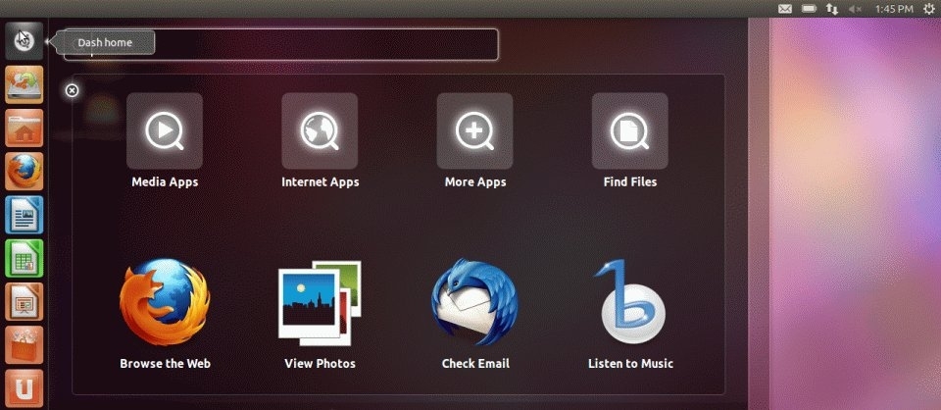Open the Dash home launcher icon
Viewport: 941px width, 410px height.
pos(24,41)
